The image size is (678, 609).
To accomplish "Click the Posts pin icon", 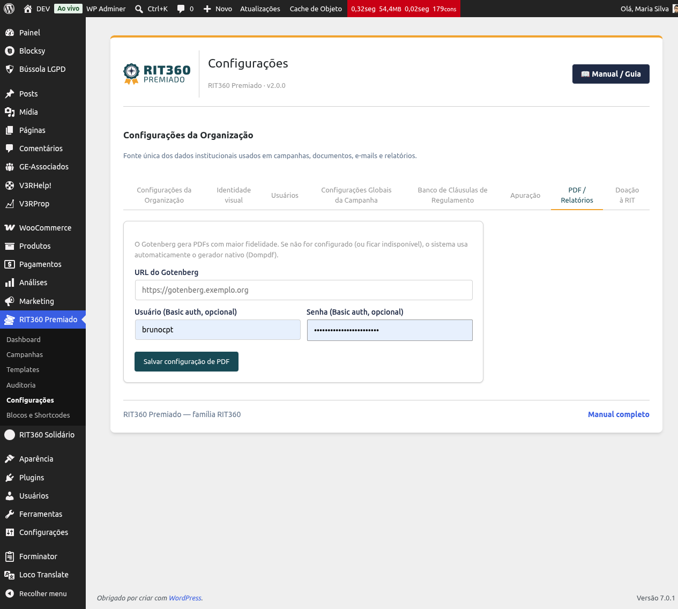I will point(10,94).
